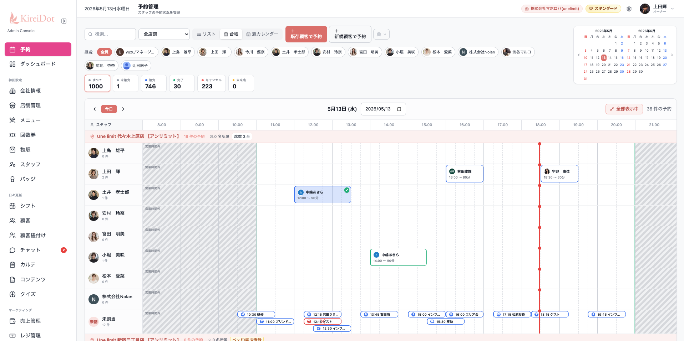684x341 pixels.
Task: Toggle staff filter 渋谷マルコ
Action: coord(518,52)
